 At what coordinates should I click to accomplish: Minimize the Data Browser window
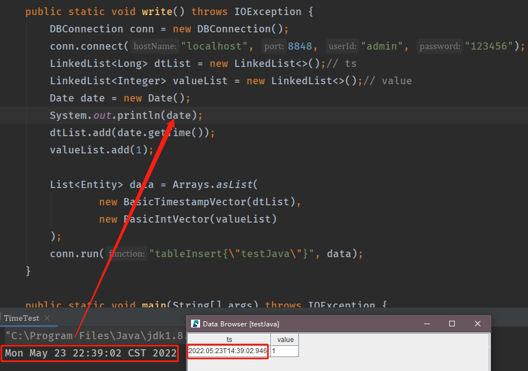tap(427, 324)
